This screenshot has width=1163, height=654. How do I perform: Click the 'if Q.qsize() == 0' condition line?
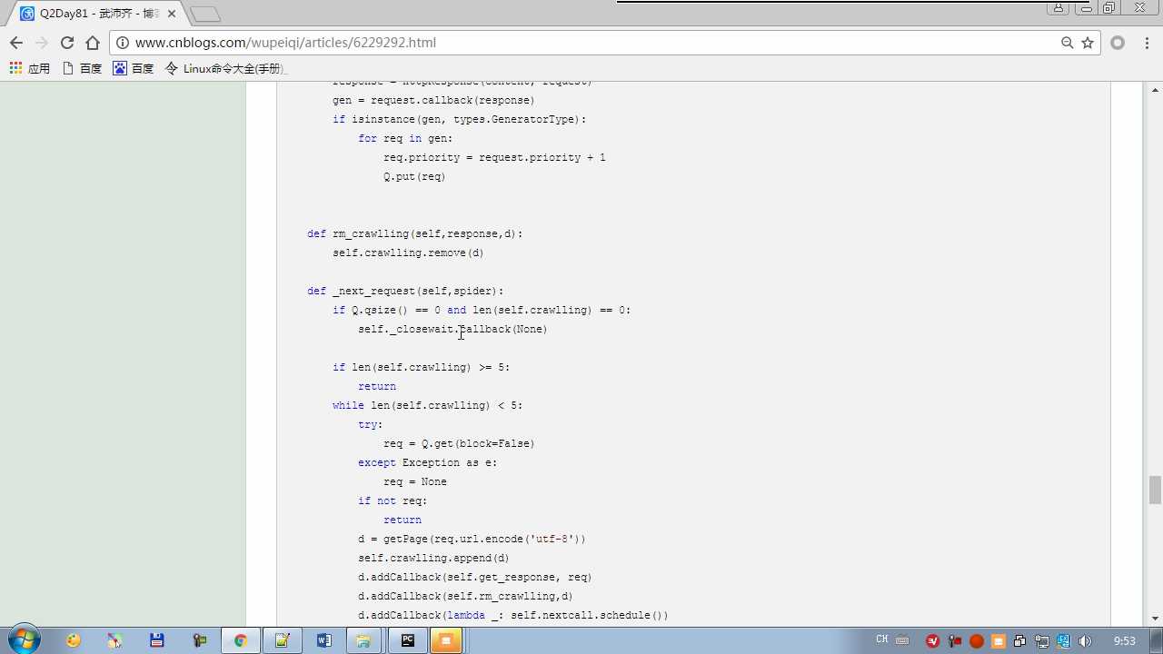482,311
